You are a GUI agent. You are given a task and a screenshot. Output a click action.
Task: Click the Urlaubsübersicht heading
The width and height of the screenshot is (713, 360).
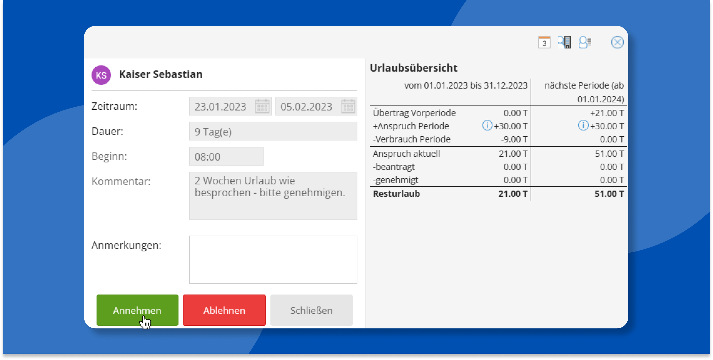414,68
